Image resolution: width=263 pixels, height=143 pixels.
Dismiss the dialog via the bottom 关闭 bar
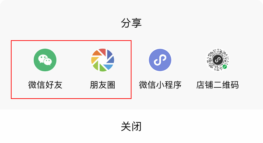[x=131, y=126]
